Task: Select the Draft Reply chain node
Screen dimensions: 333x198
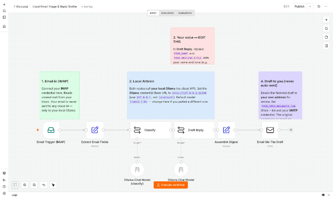Action: [x=194, y=130]
